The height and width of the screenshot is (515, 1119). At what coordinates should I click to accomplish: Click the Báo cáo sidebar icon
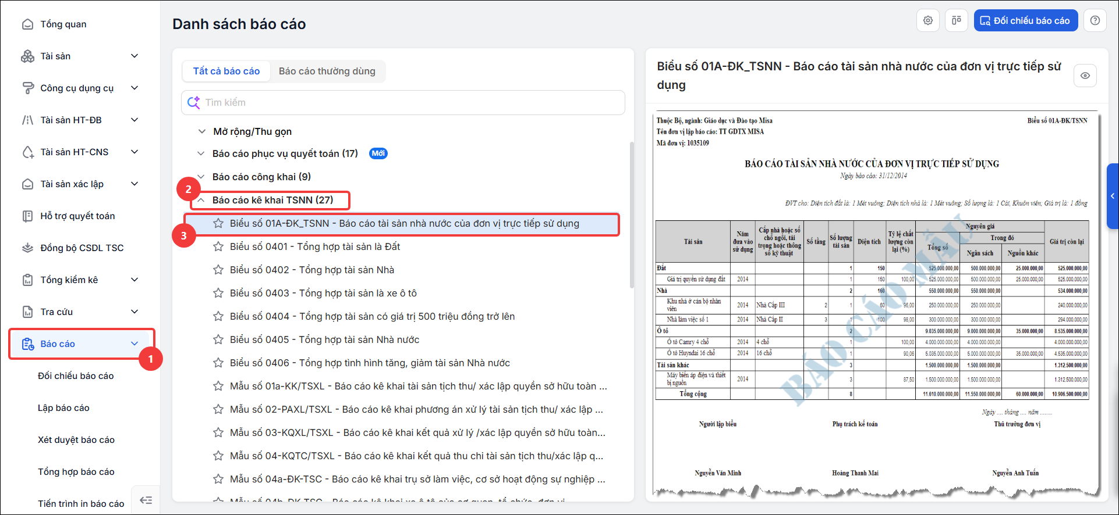point(27,344)
